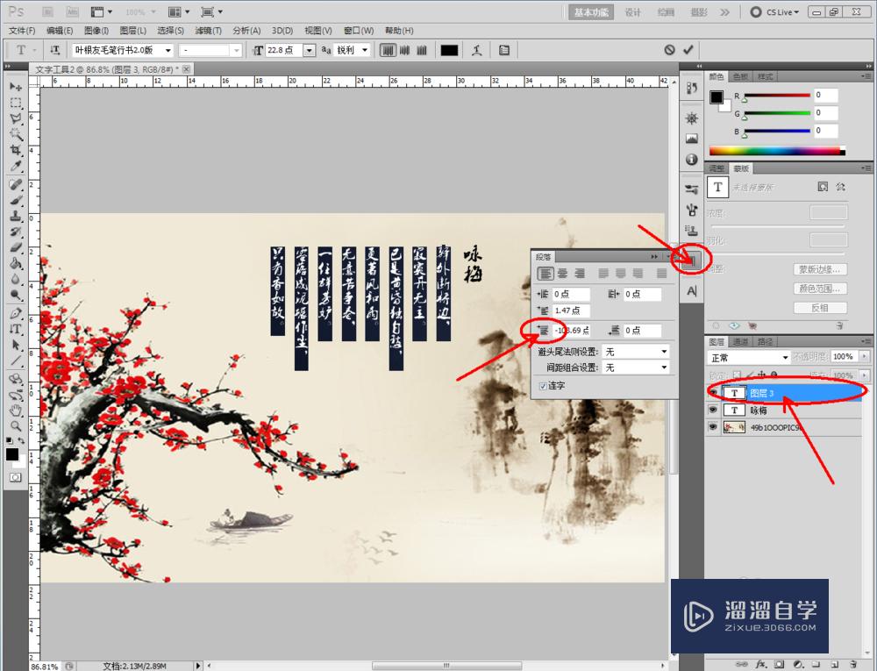Open the 间距组合设置 dropdown

(636, 368)
